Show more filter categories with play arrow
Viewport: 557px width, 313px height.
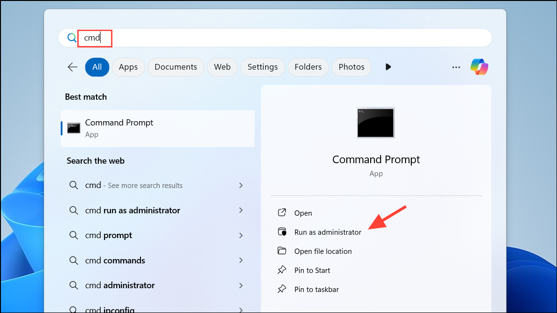tap(388, 67)
